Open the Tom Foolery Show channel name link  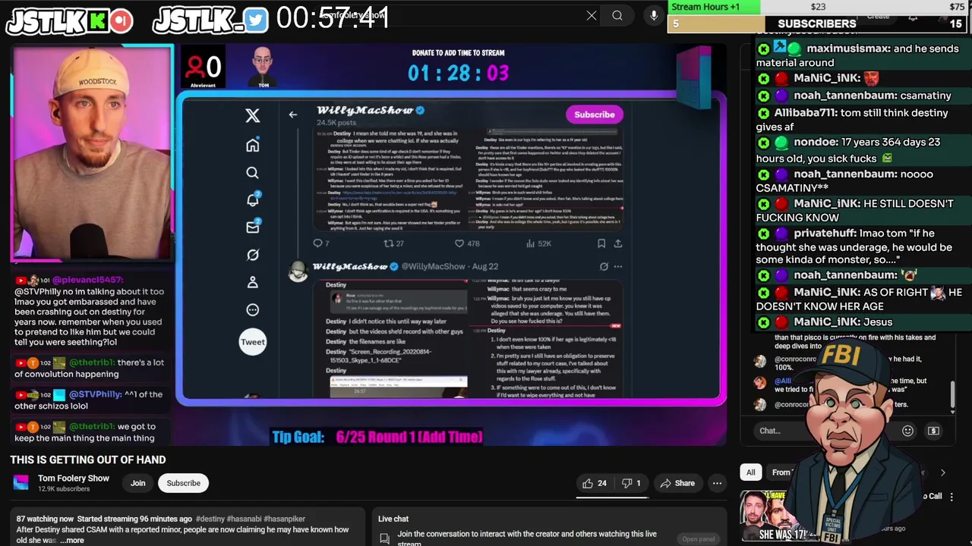pos(74,479)
